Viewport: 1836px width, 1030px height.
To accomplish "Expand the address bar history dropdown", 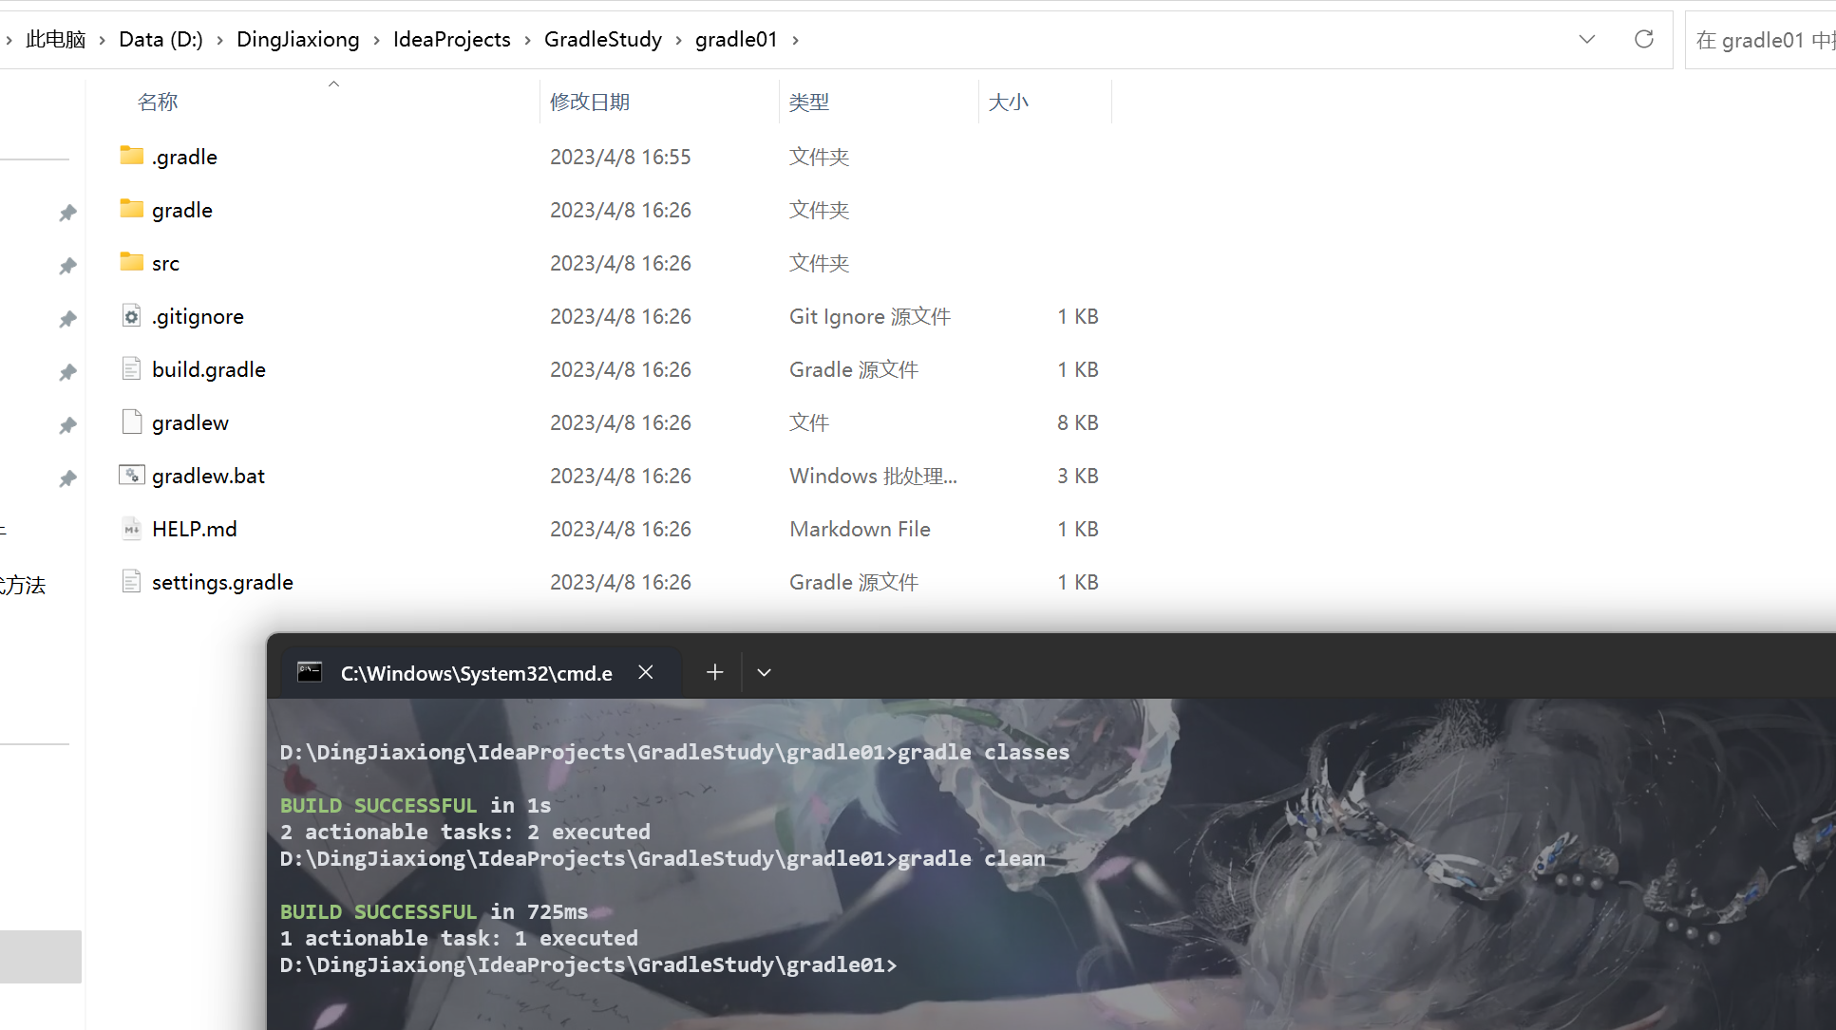I will click(x=1587, y=39).
